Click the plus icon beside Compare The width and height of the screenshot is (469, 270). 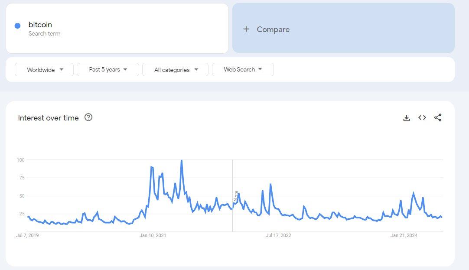click(x=246, y=29)
